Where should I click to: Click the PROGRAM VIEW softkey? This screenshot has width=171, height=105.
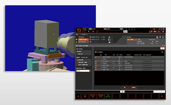[x=100, y=96]
